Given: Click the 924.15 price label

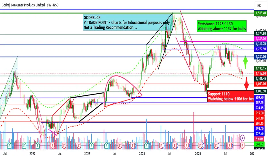Looking at the screenshot, I should [260, 108].
